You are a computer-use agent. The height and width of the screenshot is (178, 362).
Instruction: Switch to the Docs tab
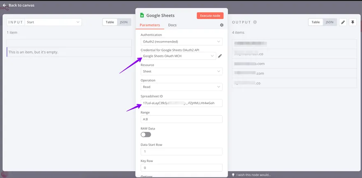coord(172,25)
